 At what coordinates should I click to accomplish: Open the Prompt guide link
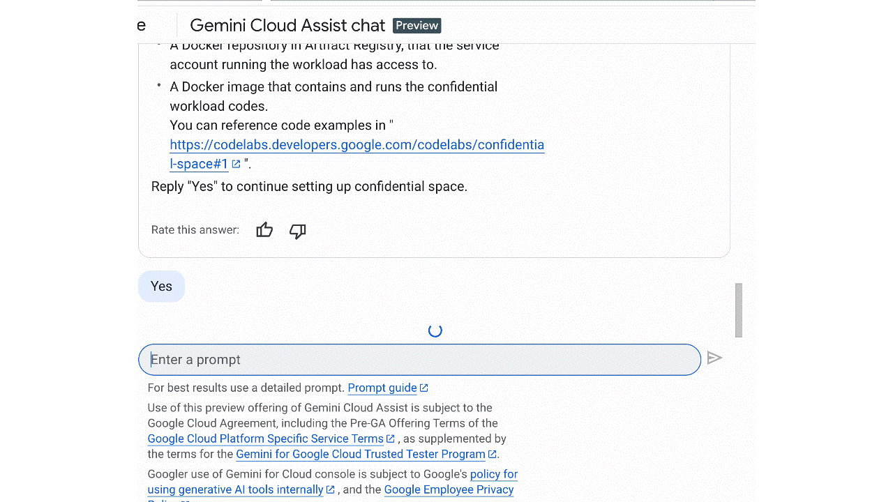coord(382,388)
